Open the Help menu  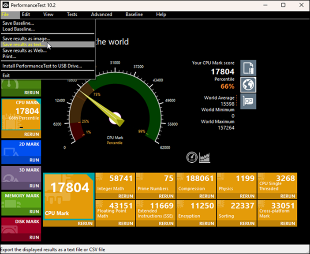click(161, 15)
